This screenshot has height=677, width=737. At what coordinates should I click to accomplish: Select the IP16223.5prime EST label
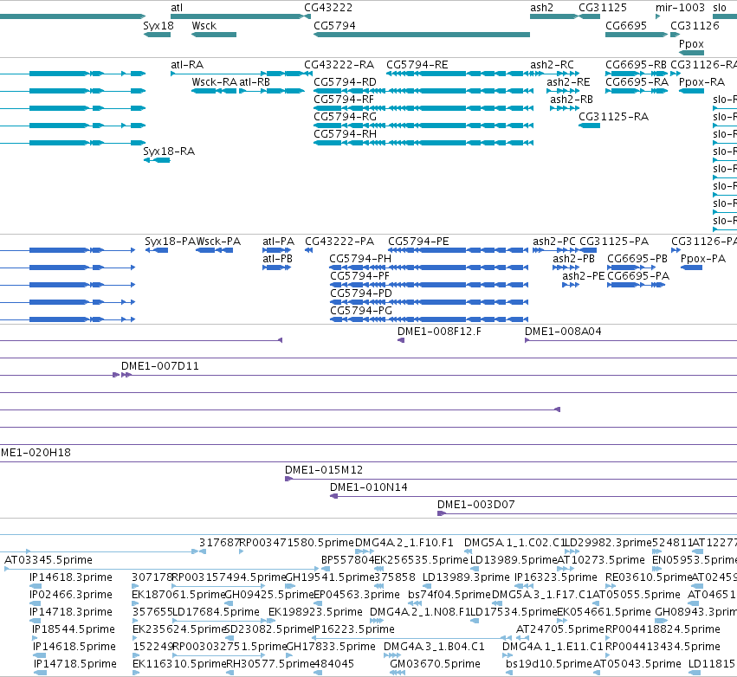coord(353,629)
